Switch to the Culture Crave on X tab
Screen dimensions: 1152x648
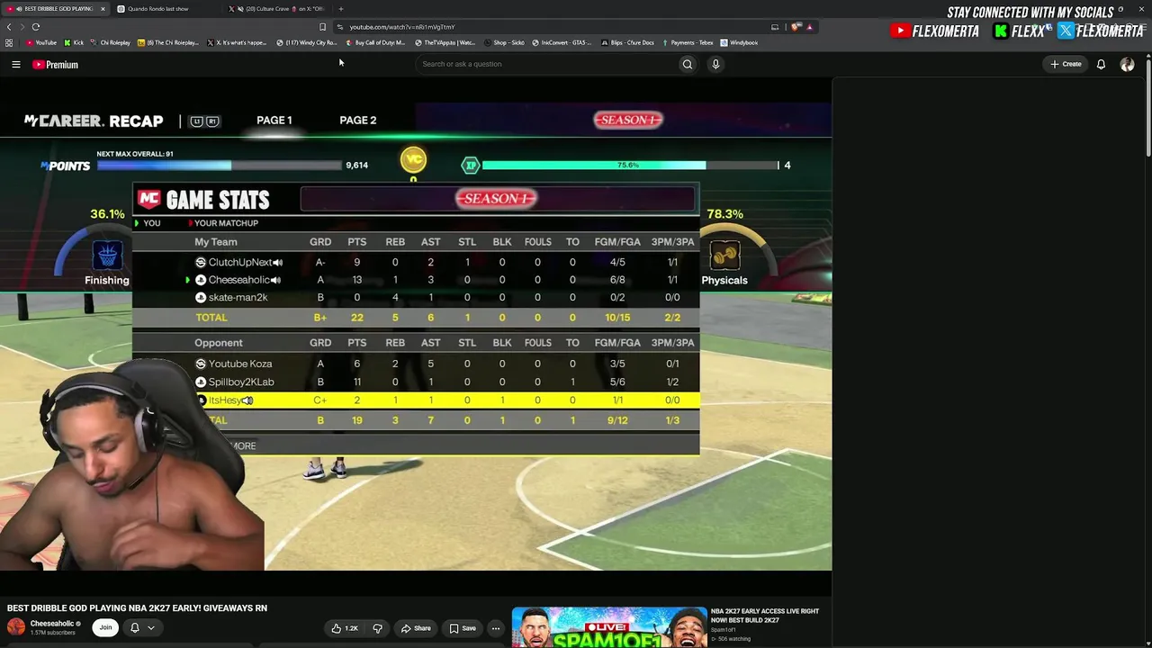277,9
